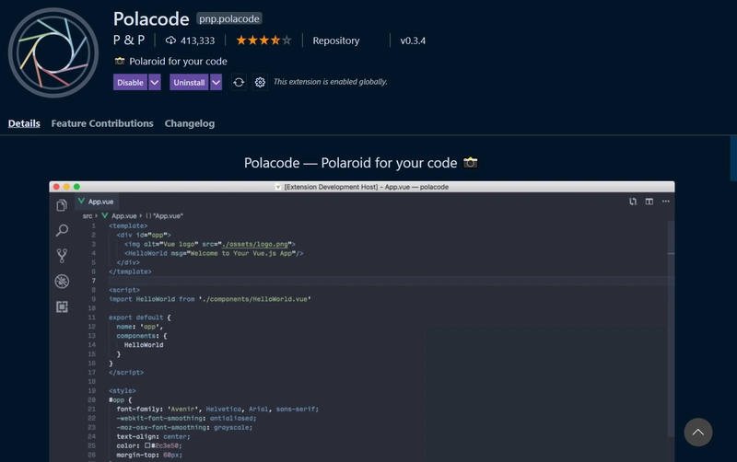The height and width of the screenshot is (462, 737).
Task: Click the open changes icon in the preview
Action: point(633,202)
